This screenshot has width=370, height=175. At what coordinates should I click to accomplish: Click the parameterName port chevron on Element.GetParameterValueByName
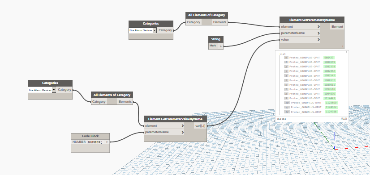point(183,132)
